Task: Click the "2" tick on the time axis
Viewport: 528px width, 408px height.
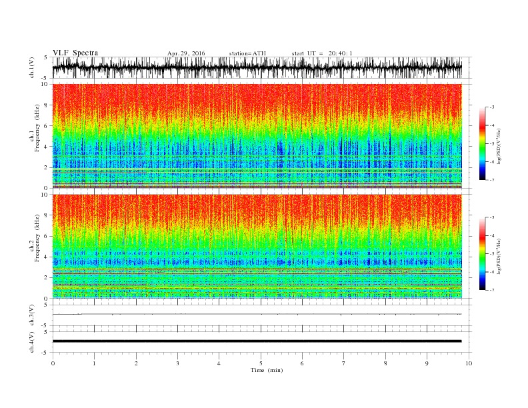Action: click(x=136, y=363)
